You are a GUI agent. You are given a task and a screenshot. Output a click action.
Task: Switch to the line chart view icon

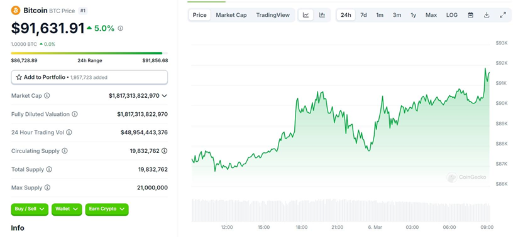(x=306, y=15)
